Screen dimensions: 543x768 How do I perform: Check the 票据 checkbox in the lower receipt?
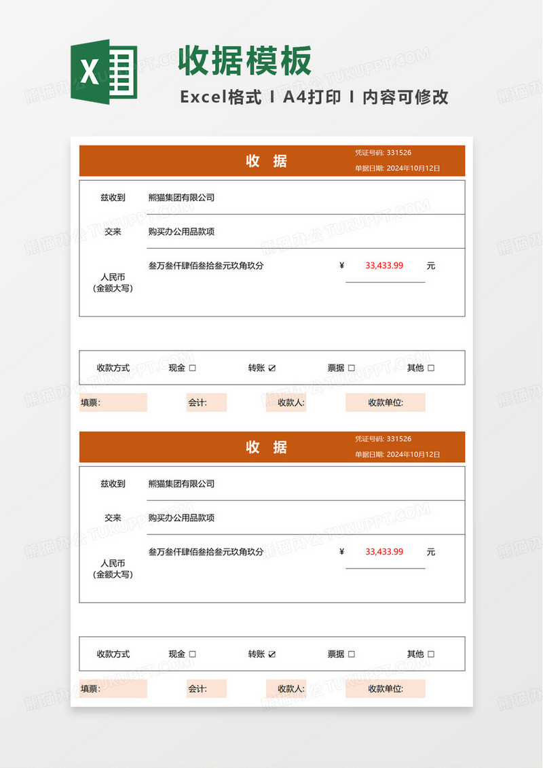click(351, 654)
